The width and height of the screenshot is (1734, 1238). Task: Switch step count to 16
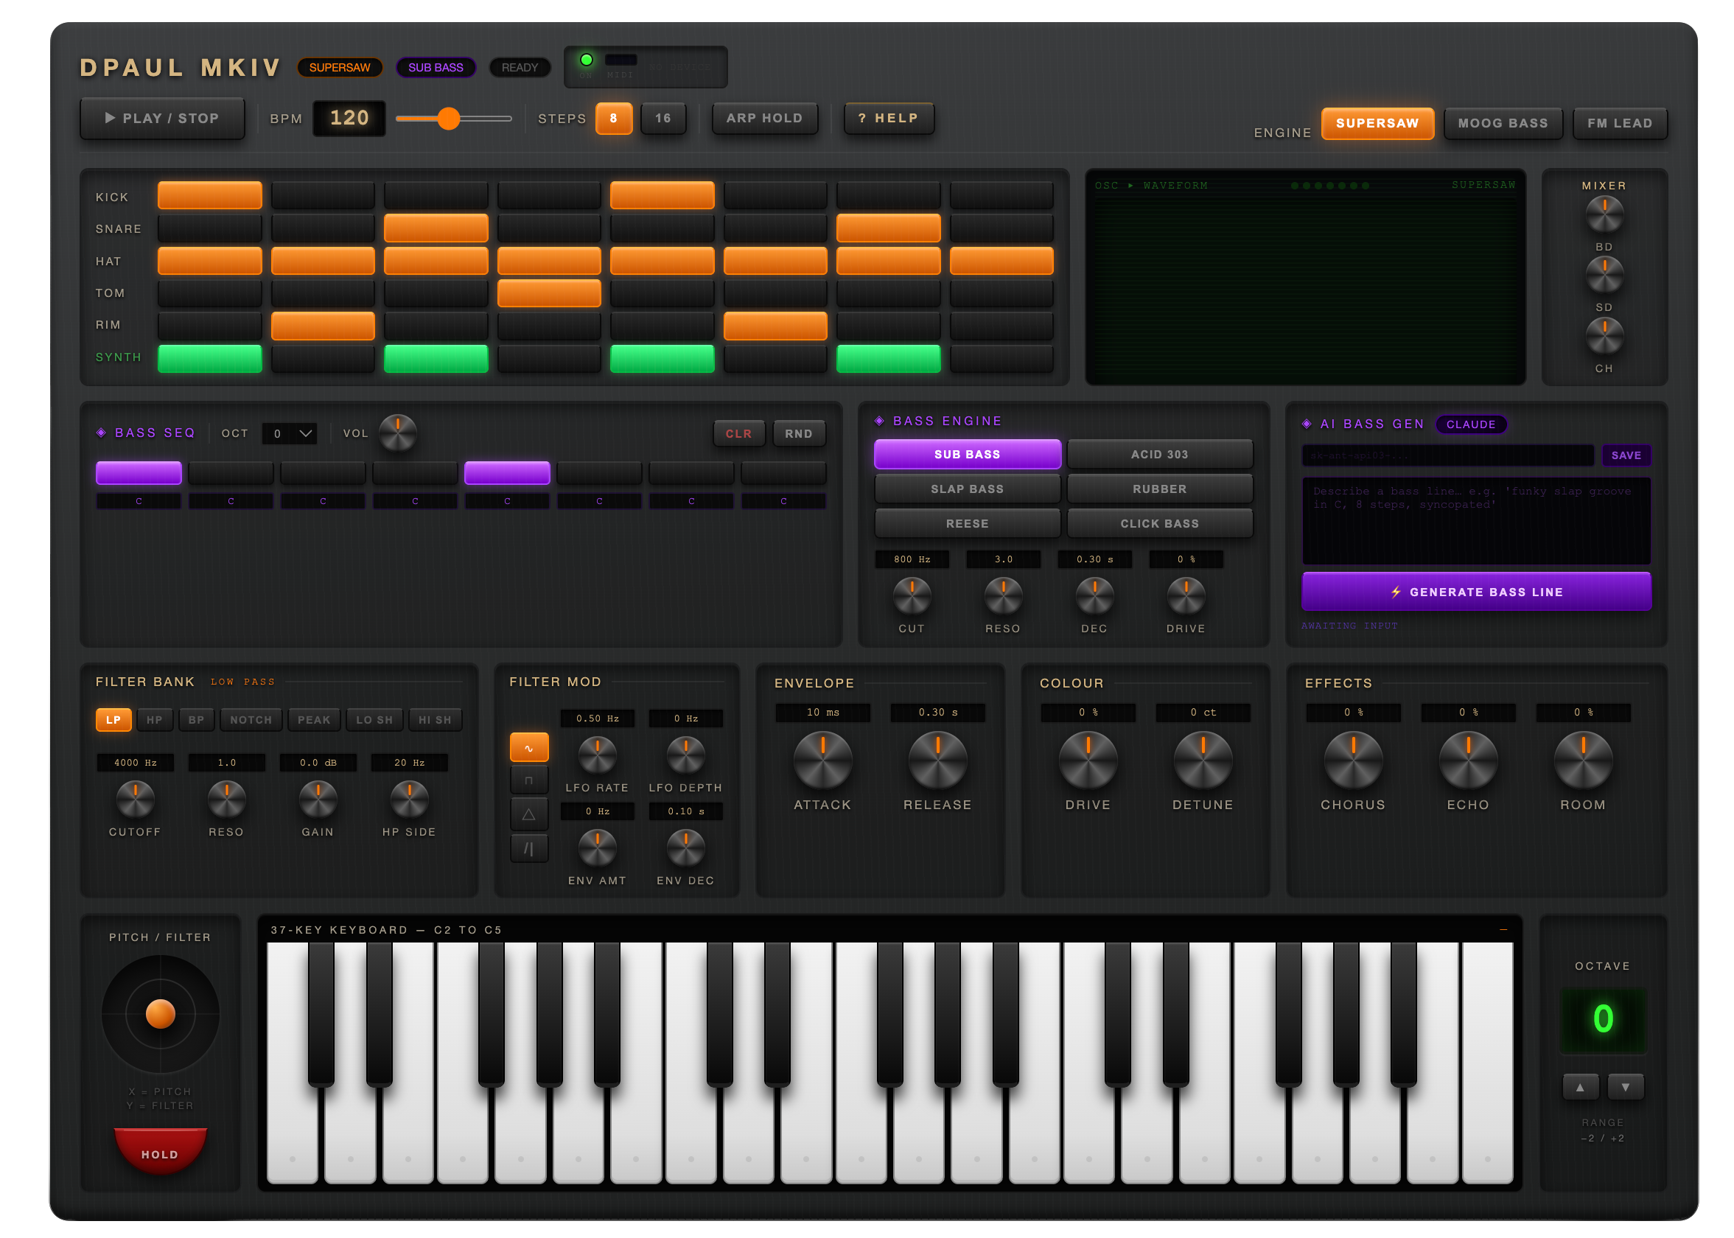coord(663,118)
